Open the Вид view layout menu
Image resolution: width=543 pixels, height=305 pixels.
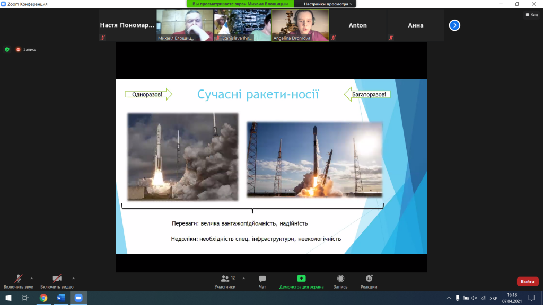click(x=531, y=14)
